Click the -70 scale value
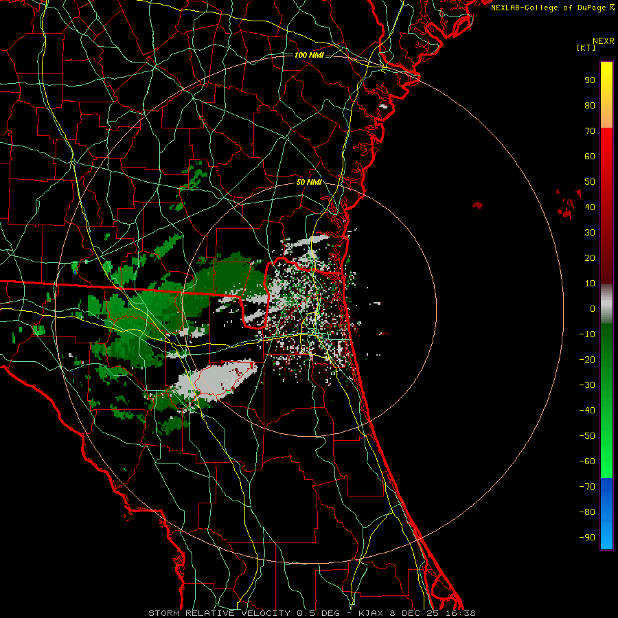The height and width of the screenshot is (618, 618). pos(587,487)
